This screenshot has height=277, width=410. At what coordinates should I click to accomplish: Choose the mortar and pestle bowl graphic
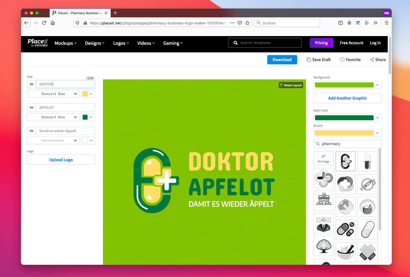pyautogui.click(x=367, y=207)
